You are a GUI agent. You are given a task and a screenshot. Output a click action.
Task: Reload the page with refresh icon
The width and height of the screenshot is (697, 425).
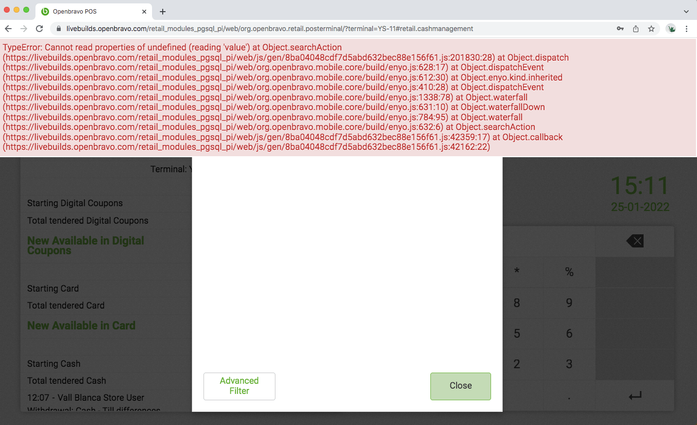39,29
